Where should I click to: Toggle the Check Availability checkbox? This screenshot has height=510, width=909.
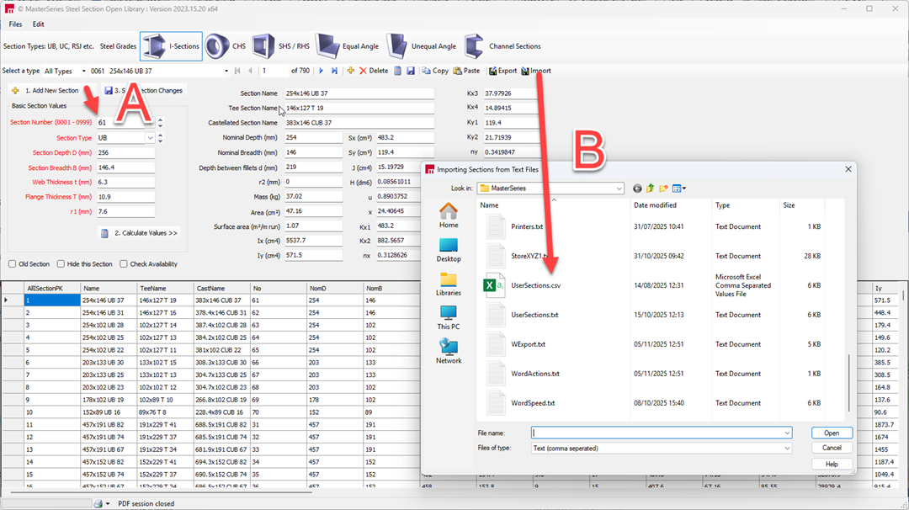pyautogui.click(x=124, y=264)
